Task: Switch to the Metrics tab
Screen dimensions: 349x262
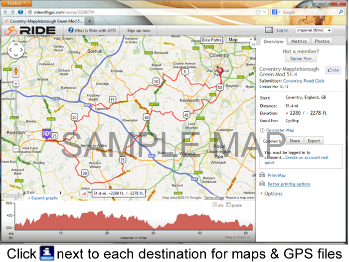Action: 299,41
